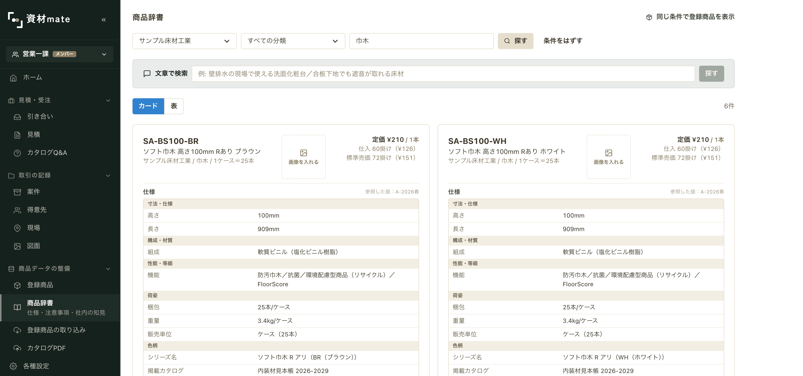The width and height of the screenshot is (803, 376).
Task: Click the 商品辞書 book icon
Action: coord(18,308)
